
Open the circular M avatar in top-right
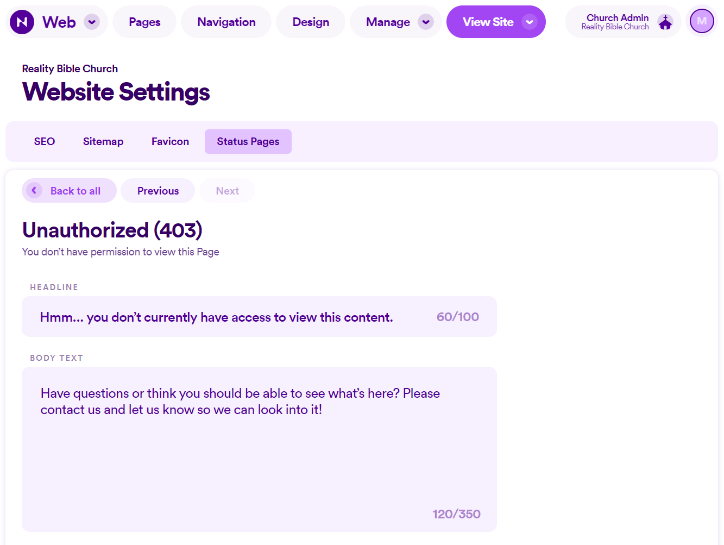coord(702,21)
